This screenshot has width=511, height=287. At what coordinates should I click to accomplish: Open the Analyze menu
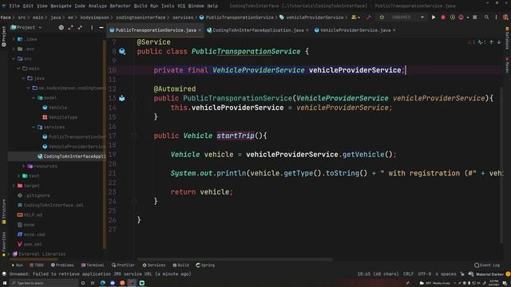(97, 6)
